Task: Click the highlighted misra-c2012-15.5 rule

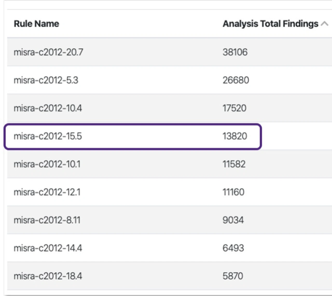Action: point(48,136)
